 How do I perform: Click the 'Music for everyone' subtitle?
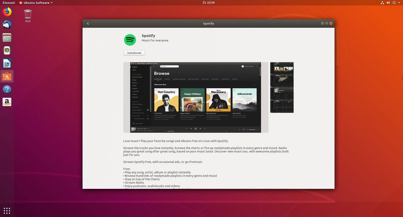[155, 40]
